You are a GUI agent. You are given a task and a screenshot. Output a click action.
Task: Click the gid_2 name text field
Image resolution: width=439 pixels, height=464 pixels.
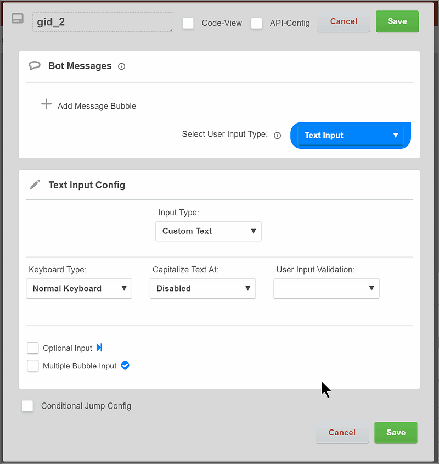tap(103, 22)
